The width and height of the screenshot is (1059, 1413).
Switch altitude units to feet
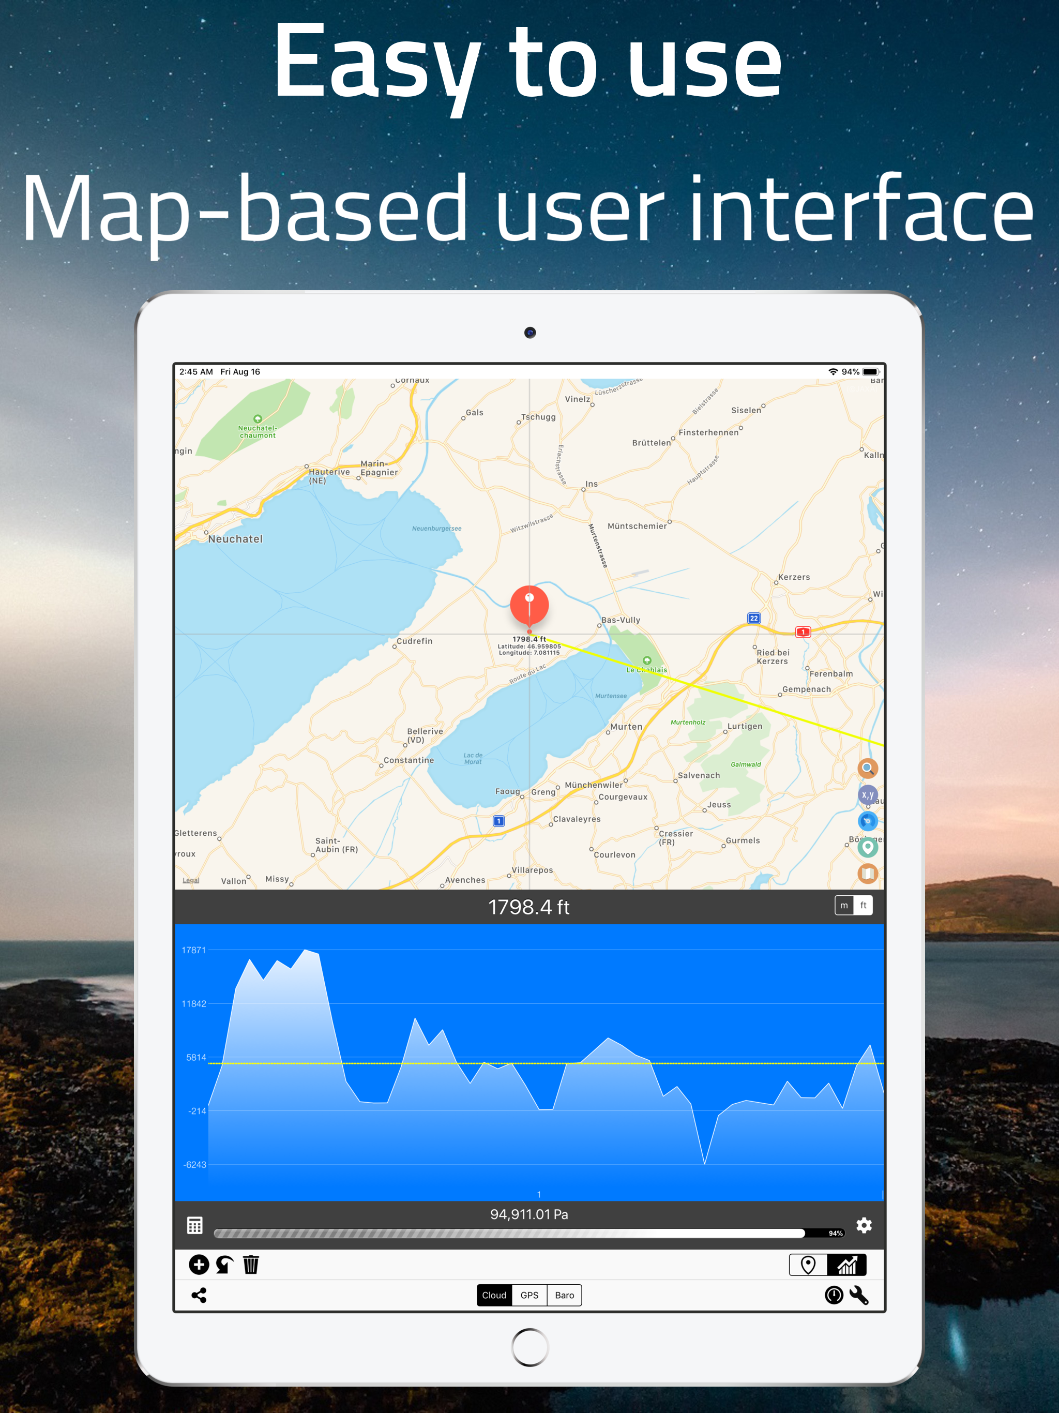(x=863, y=905)
